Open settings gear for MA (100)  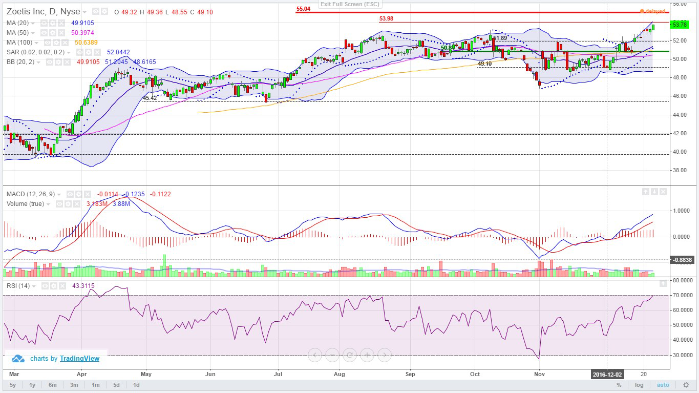[56, 43]
